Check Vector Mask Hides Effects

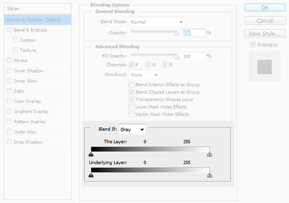click(x=131, y=114)
